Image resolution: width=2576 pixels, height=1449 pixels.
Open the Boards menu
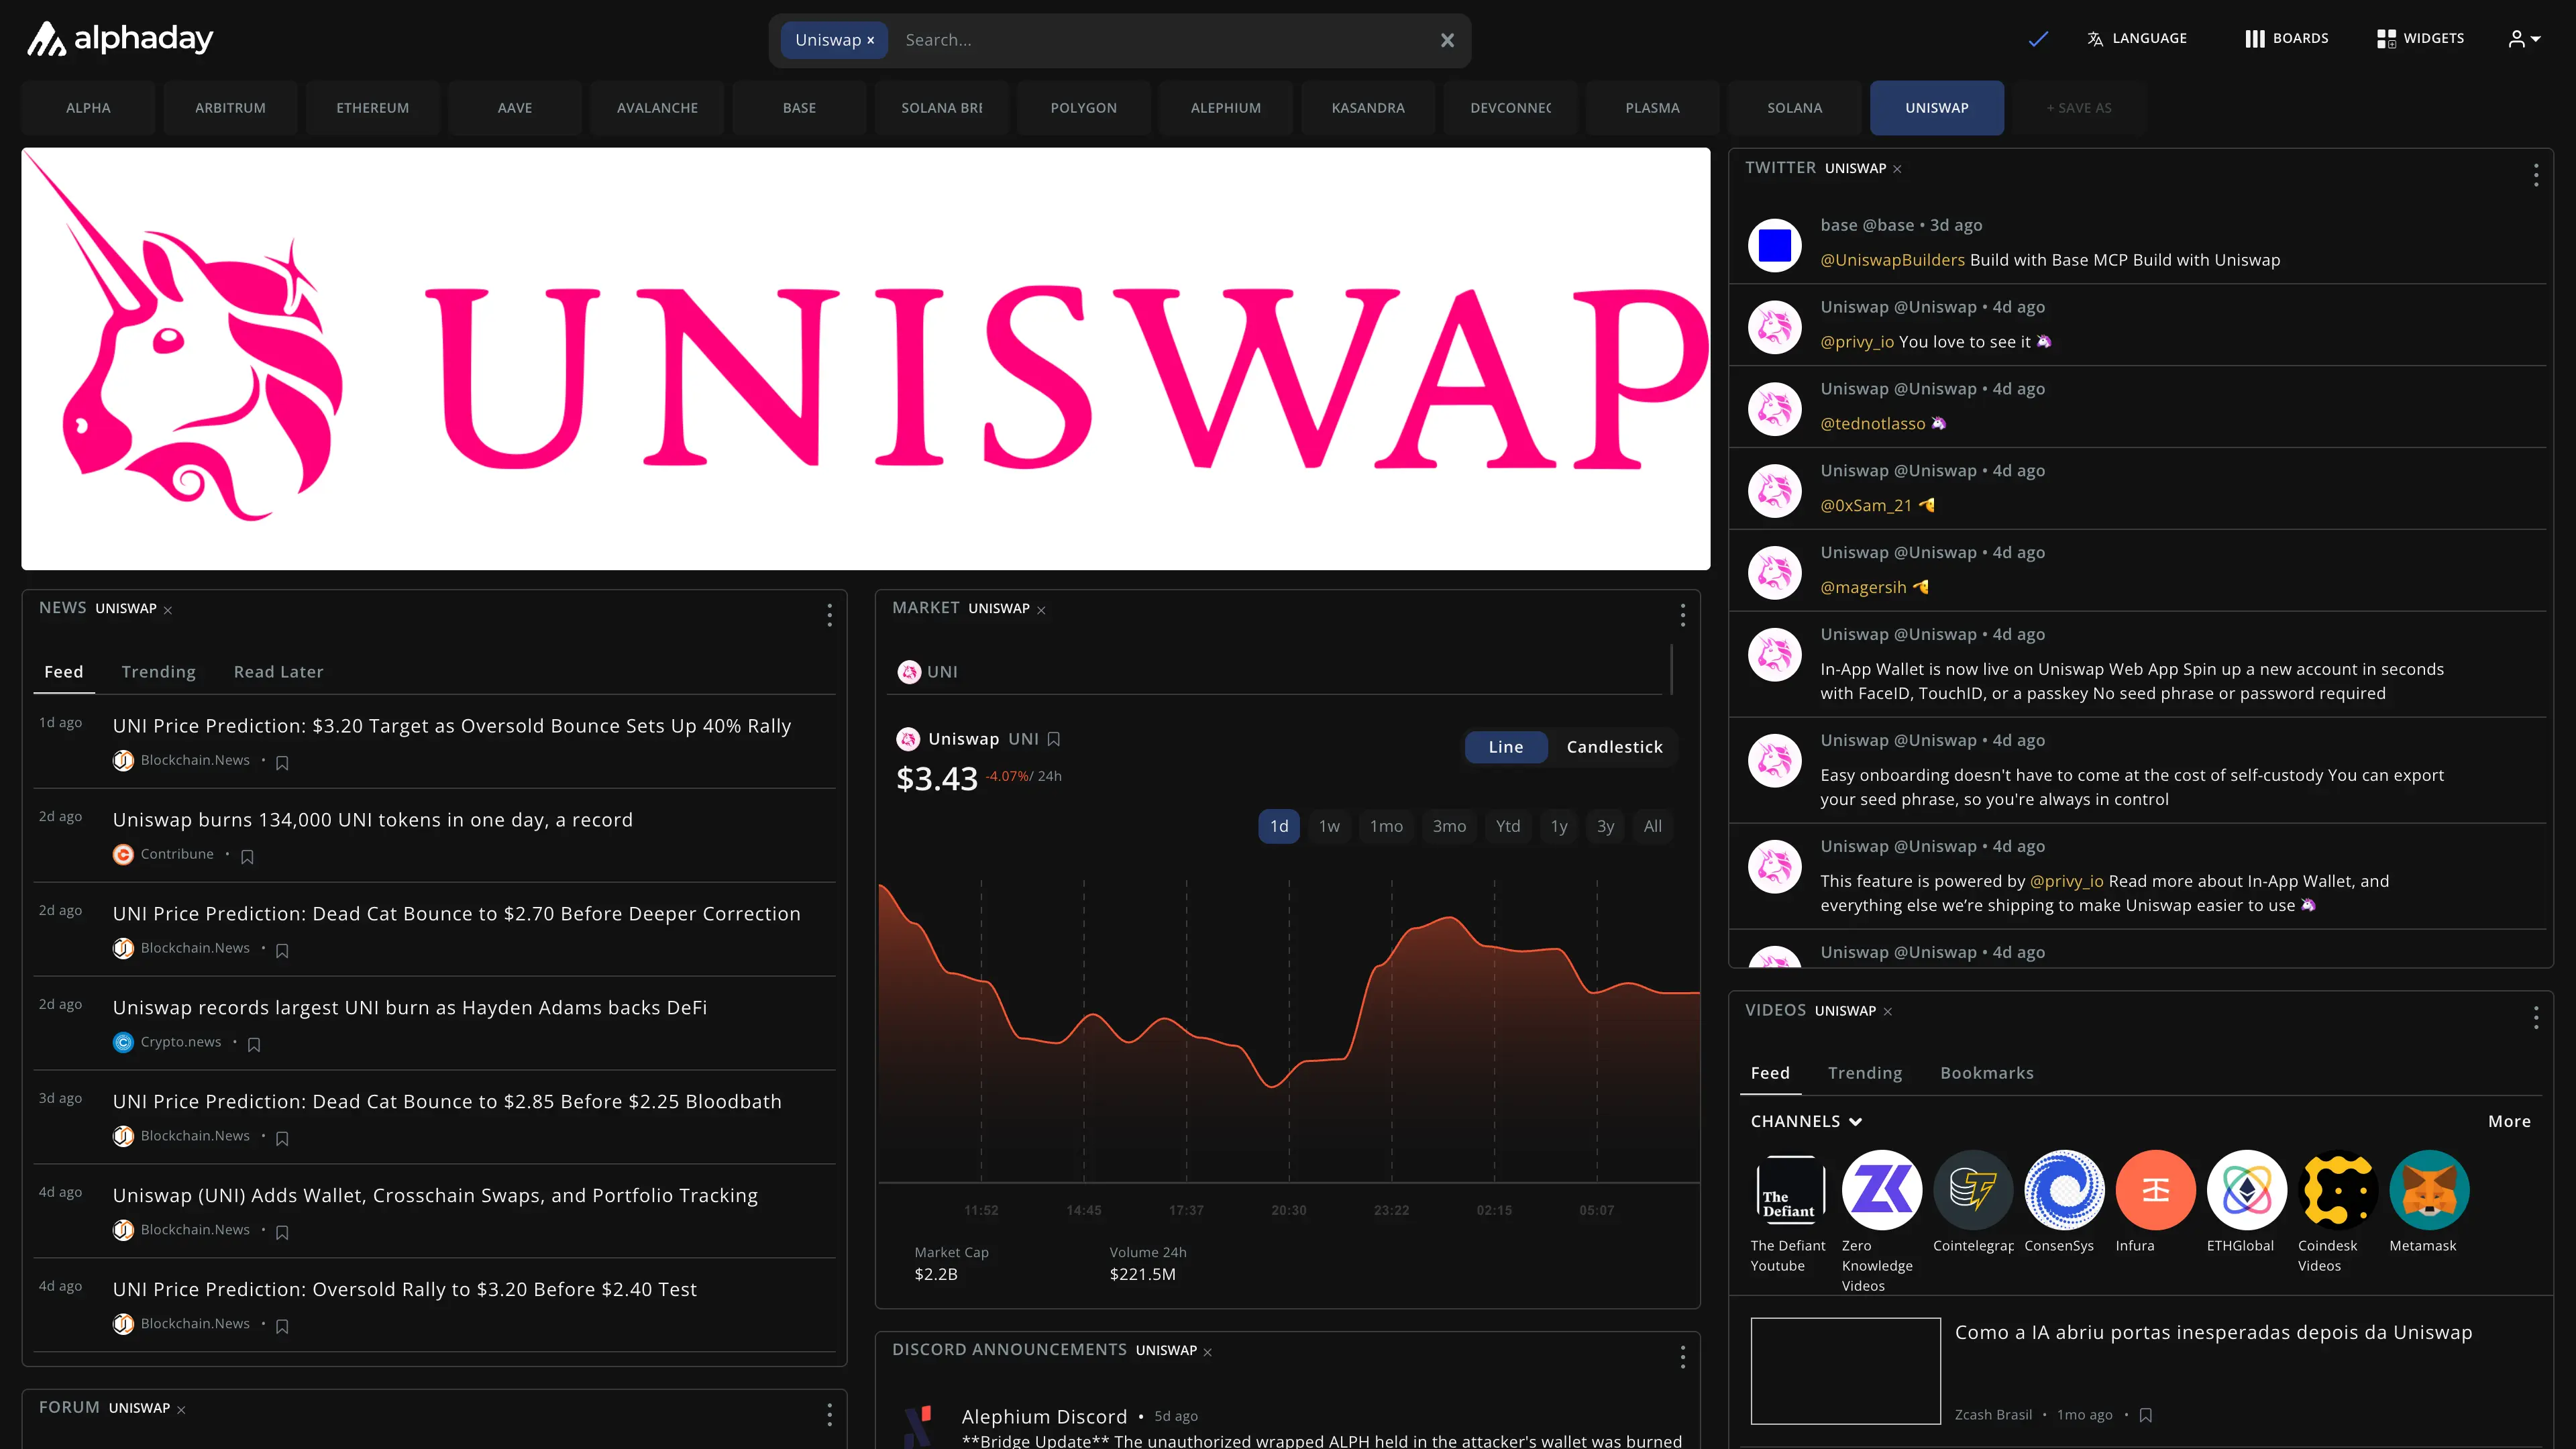point(2286,38)
